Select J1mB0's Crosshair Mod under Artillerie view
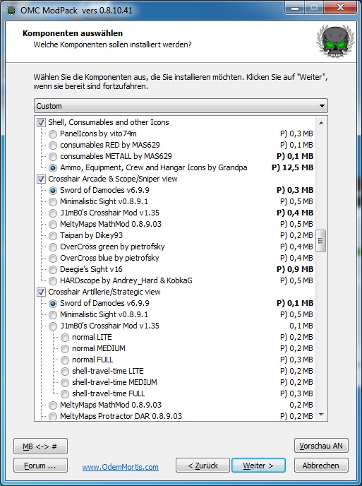Screen dimensions: 362x486 tap(53, 326)
